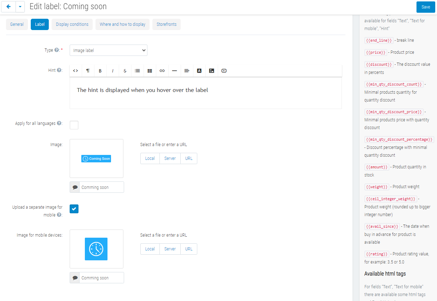Click the help icon next to Type
Image resolution: width=437 pixels, height=301 pixels.
click(57, 50)
